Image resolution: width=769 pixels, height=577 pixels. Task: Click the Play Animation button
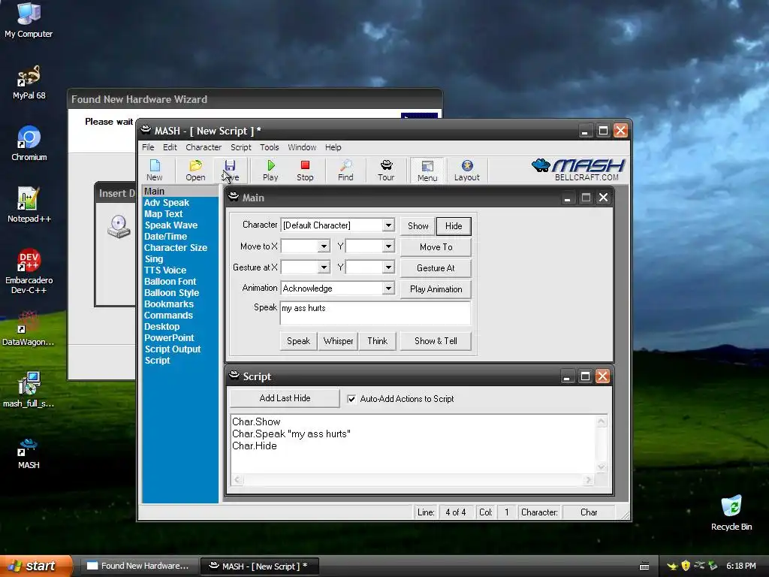tap(436, 289)
